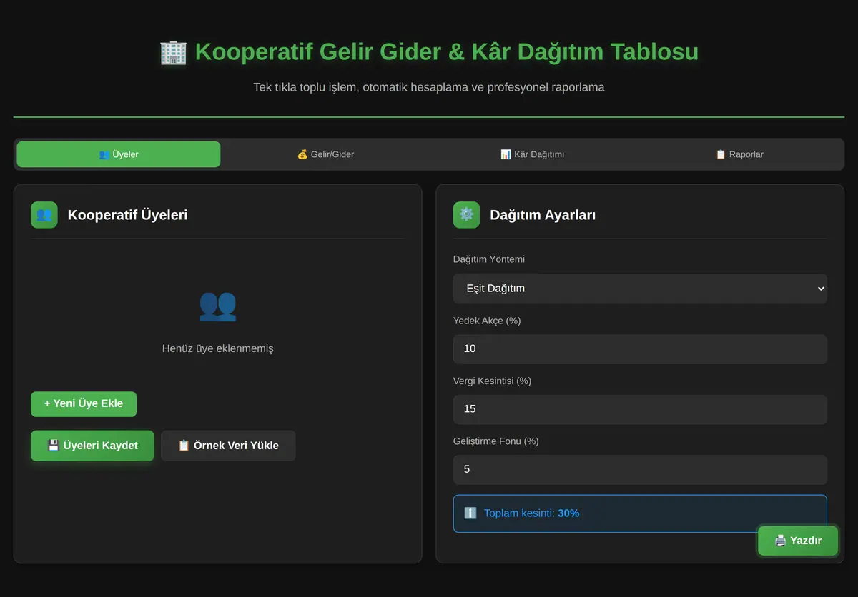
Task: Focus the Geliştirme Fonu percentage field
Action: 640,470
